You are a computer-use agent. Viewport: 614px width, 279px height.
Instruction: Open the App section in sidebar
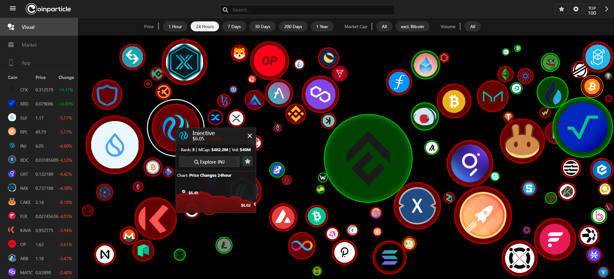26,63
